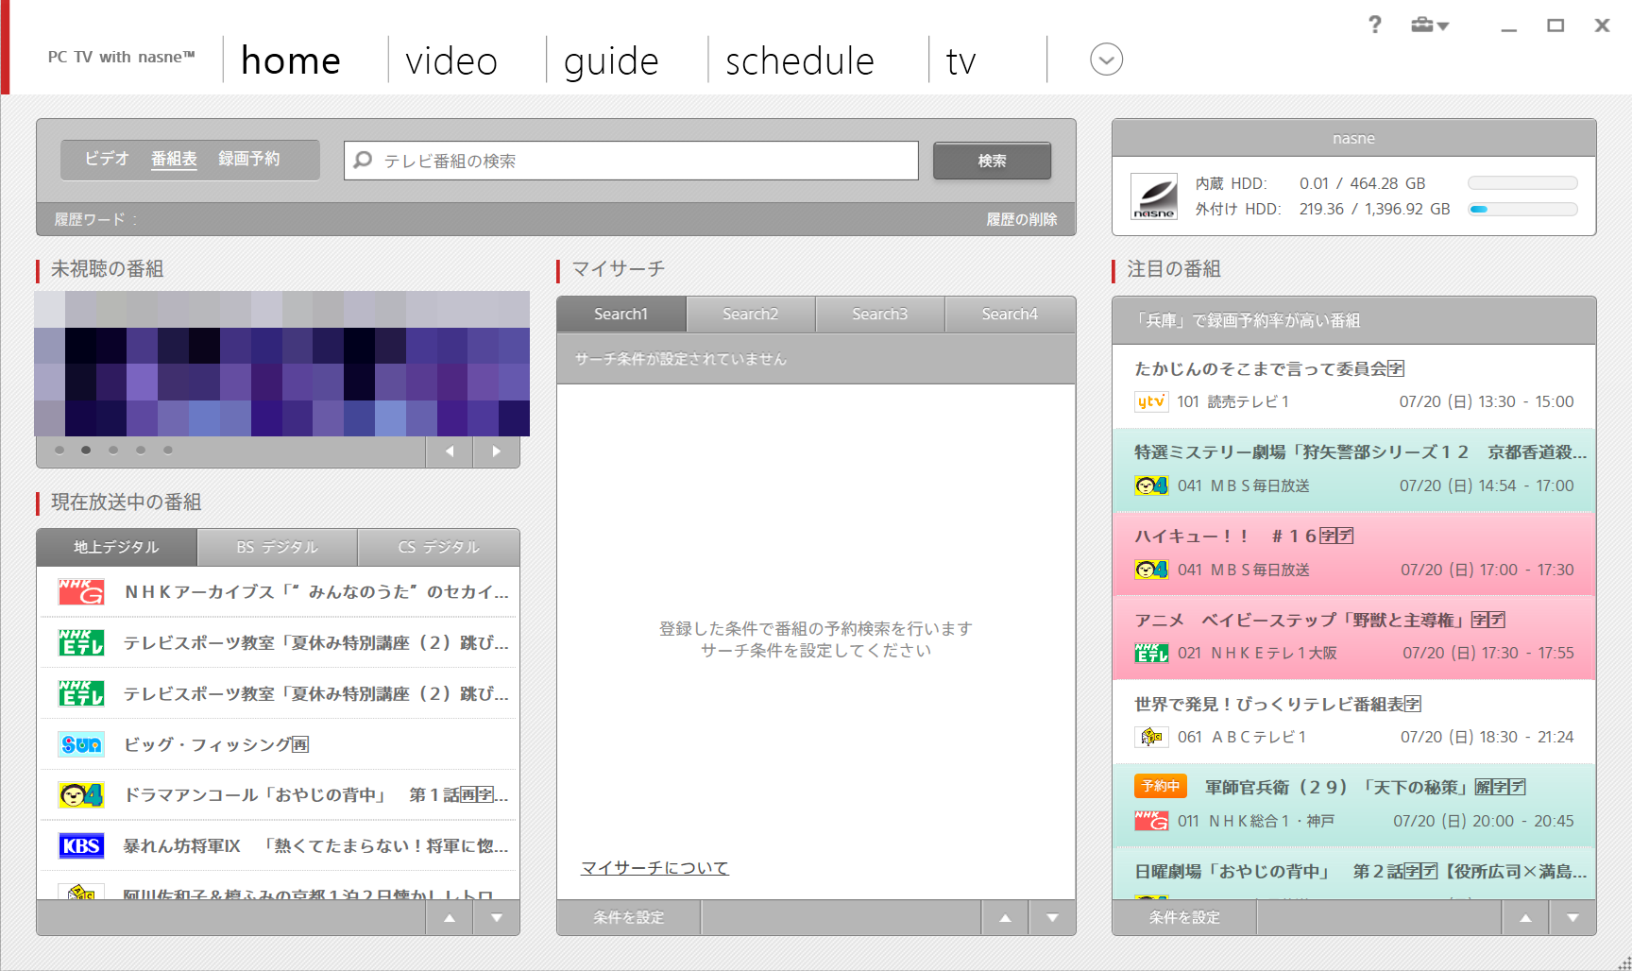Image resolution: width=1632 pixels, height=971 pixels.
Task: Click the orange 予約中 reservation badge
Action: point(1160,787)
